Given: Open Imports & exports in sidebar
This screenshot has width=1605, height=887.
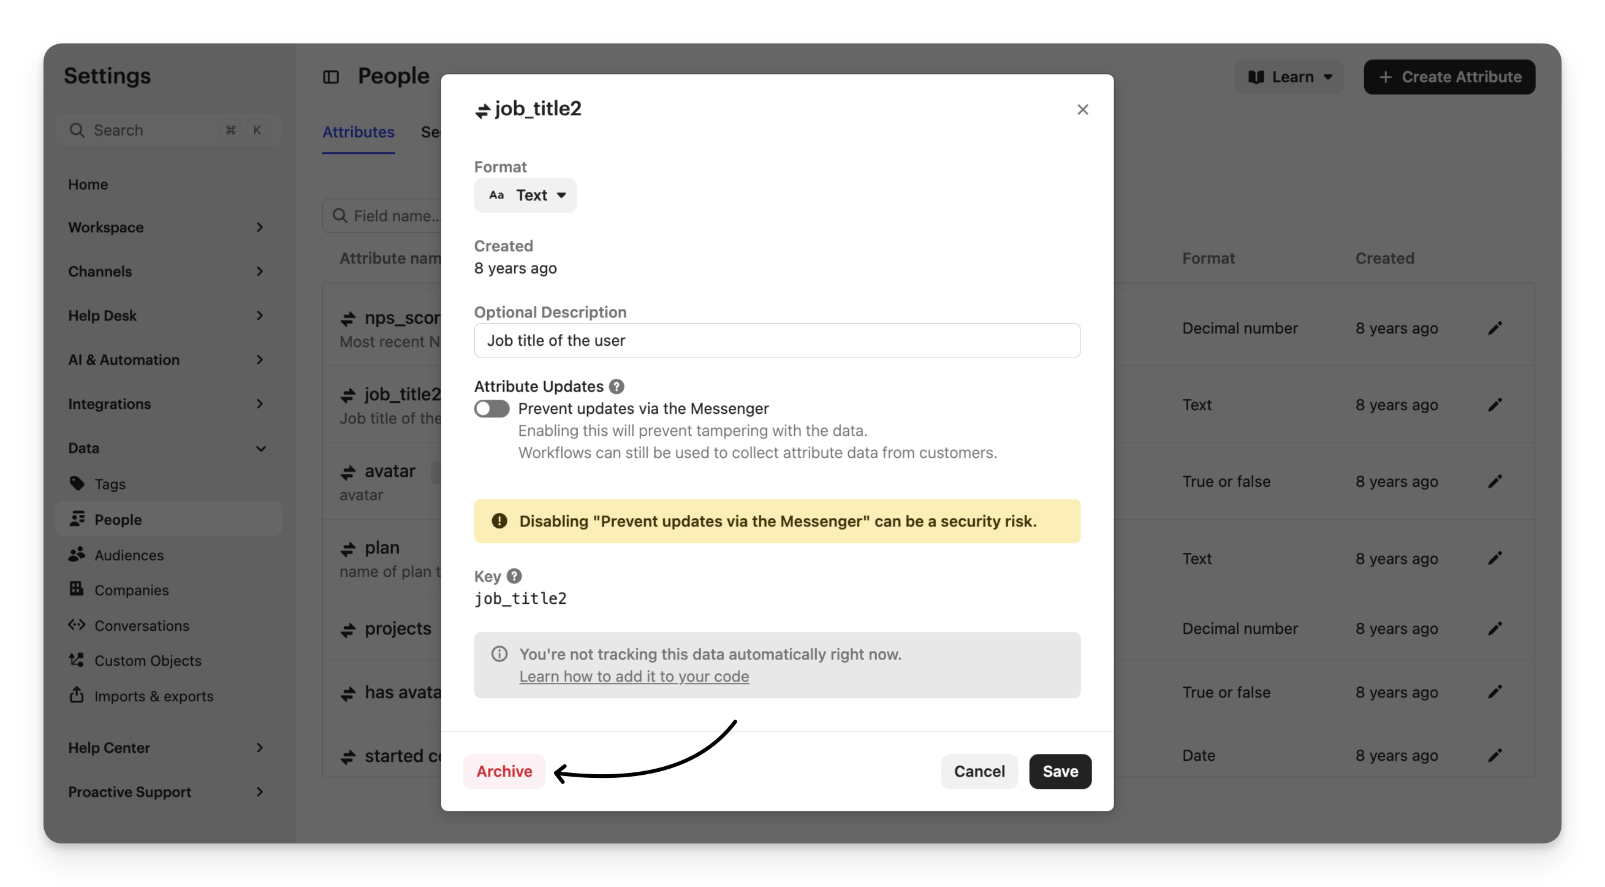Looking at the screenshot, I should 153,696.
